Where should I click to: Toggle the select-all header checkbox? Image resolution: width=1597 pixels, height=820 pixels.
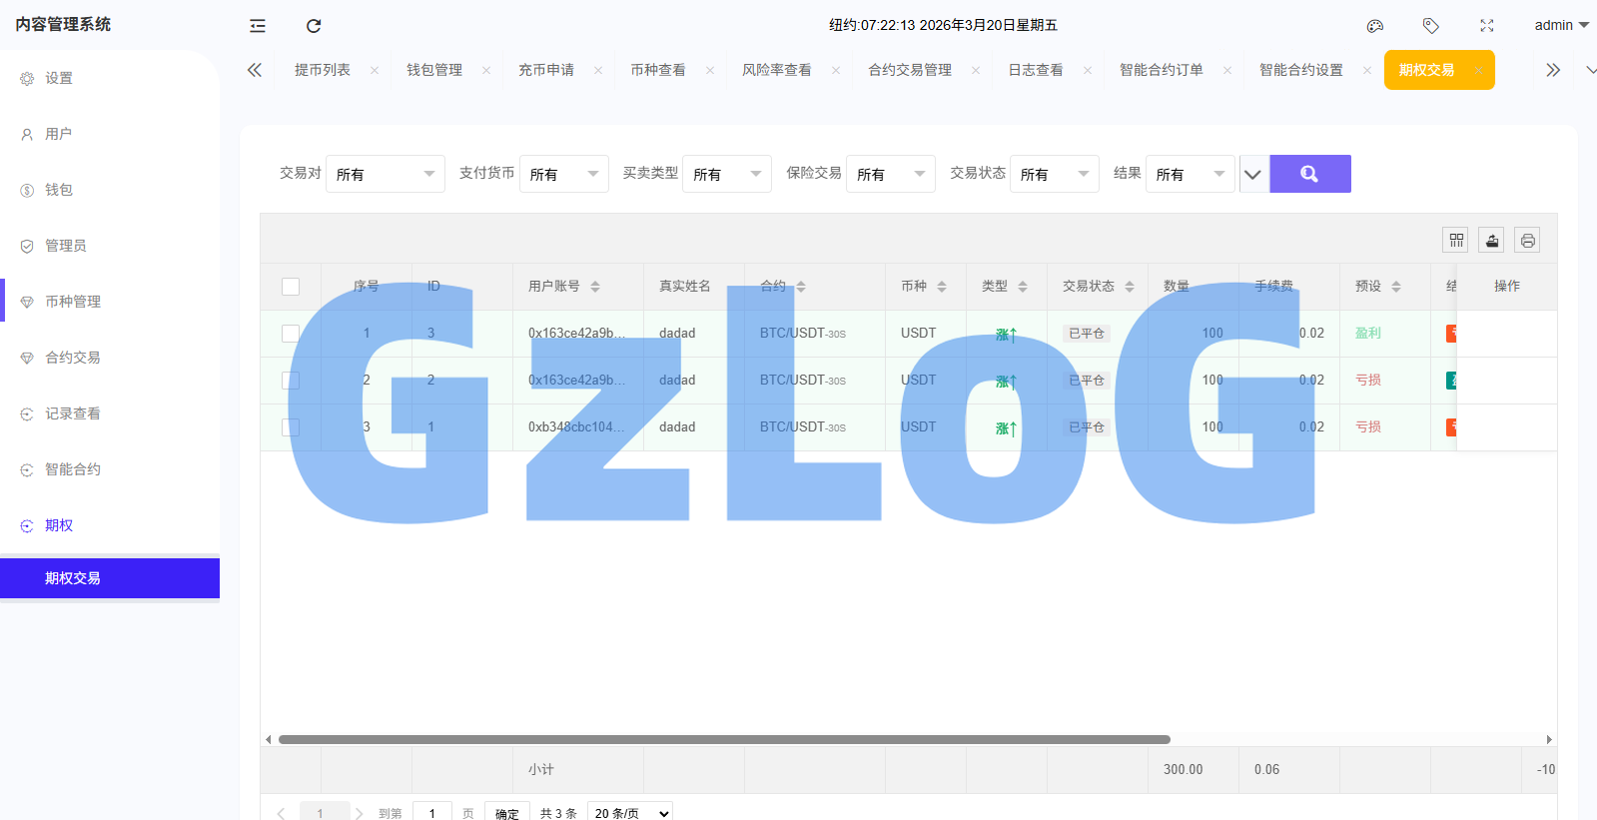[x=291, y=287]
